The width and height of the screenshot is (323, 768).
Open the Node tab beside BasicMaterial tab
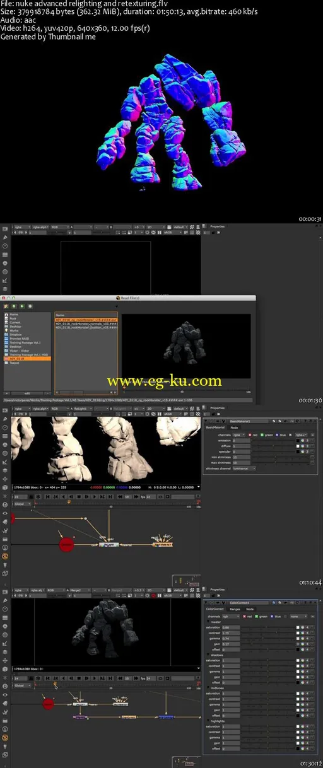tap(234, 428)
